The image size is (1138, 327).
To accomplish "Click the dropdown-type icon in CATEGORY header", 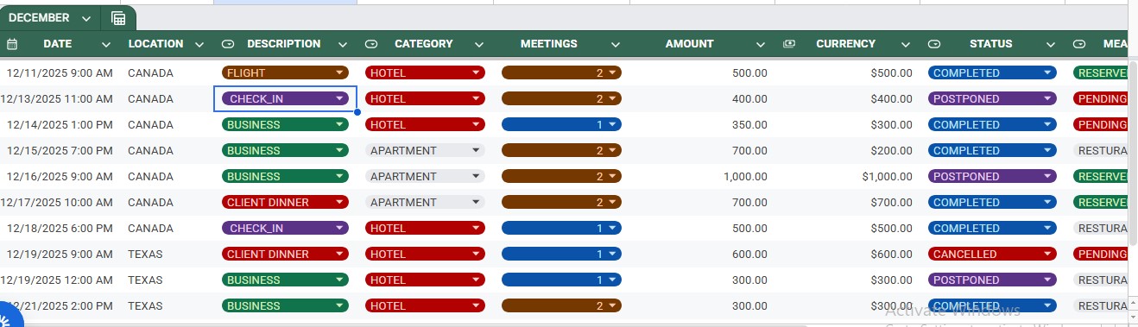I will point(371,44).
